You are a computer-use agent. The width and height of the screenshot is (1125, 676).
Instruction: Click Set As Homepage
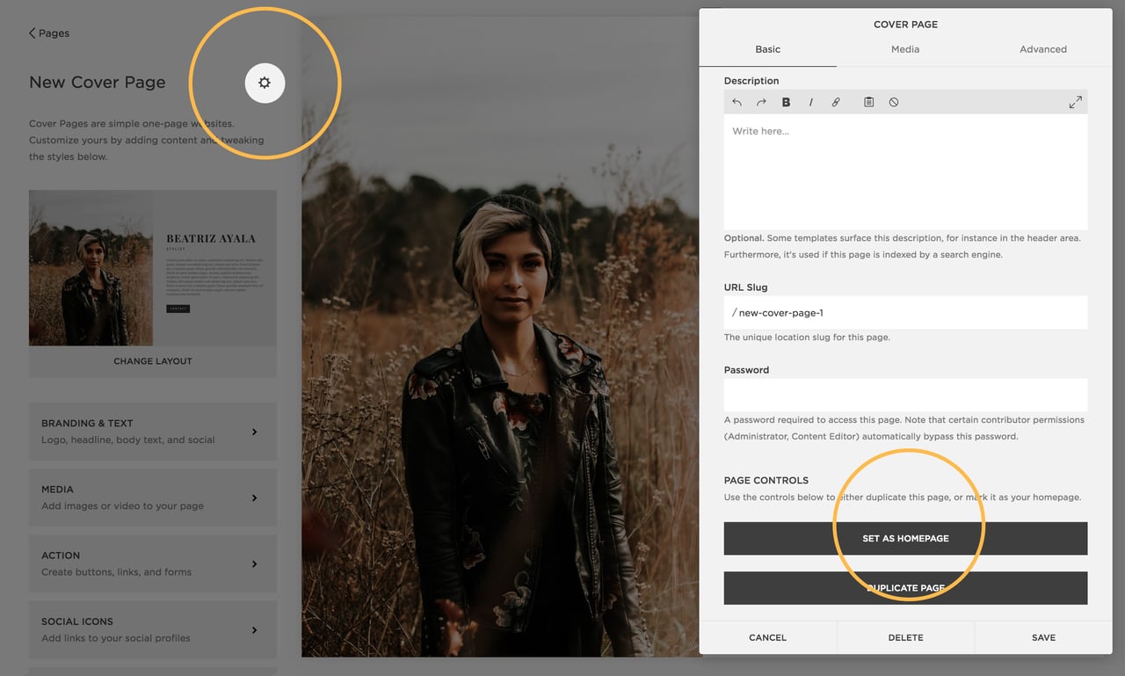[x=904, y=538]
